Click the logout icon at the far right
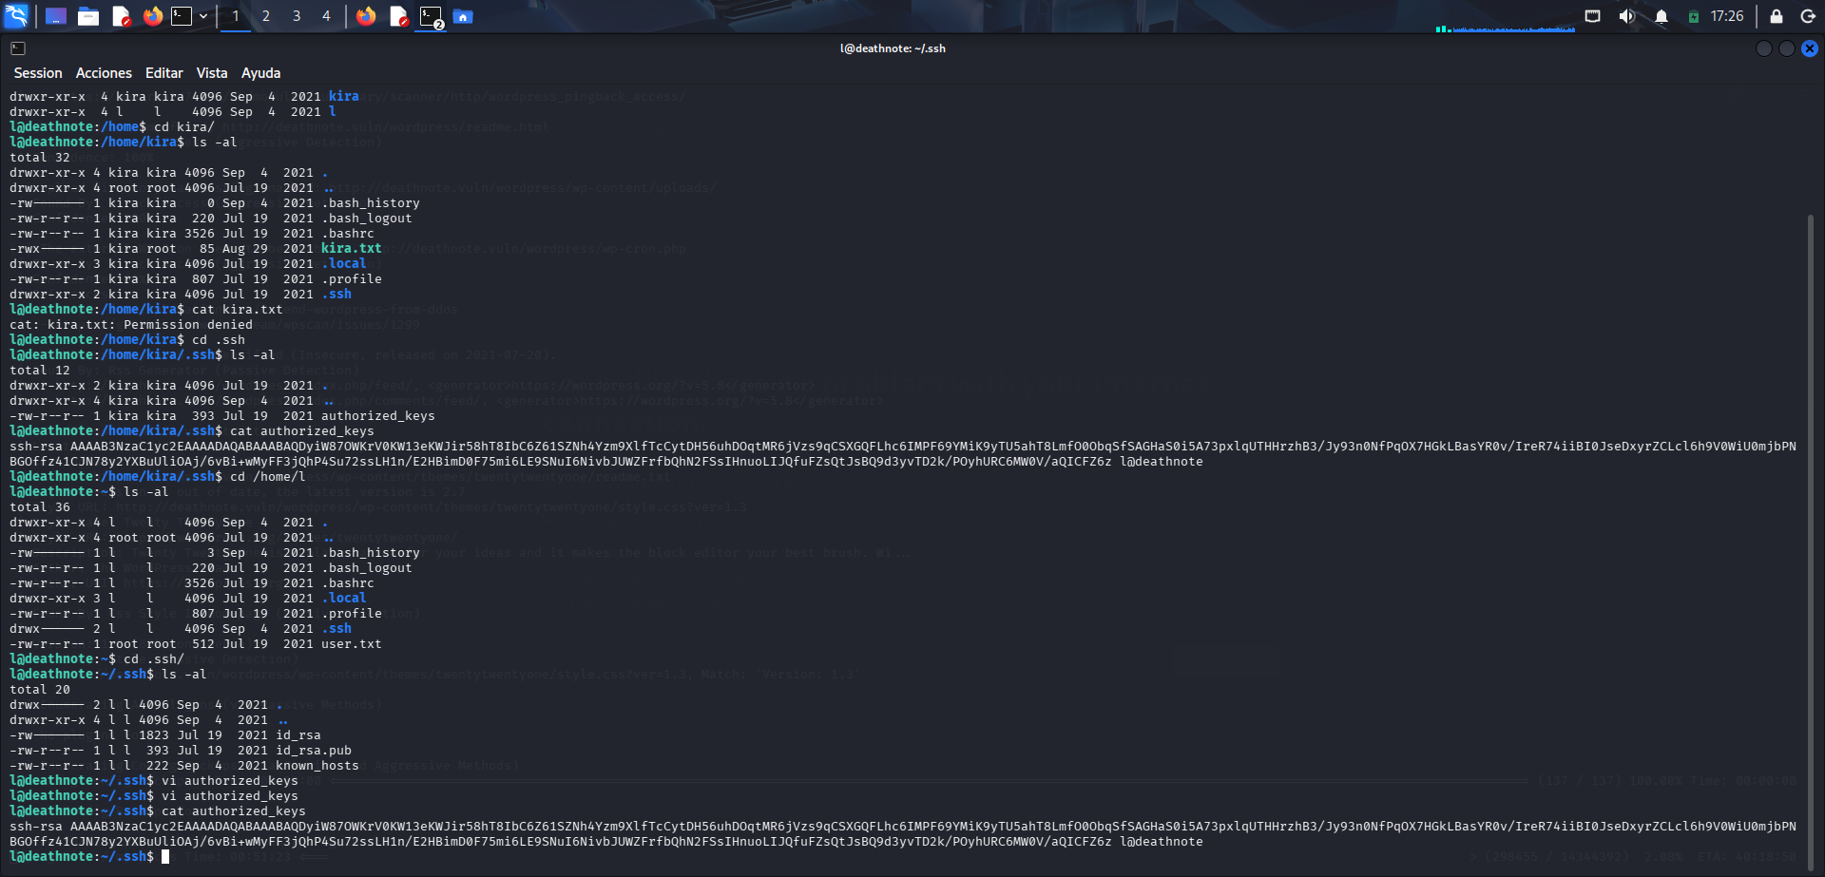The image size is (1825, 877). click(1810, 16)
